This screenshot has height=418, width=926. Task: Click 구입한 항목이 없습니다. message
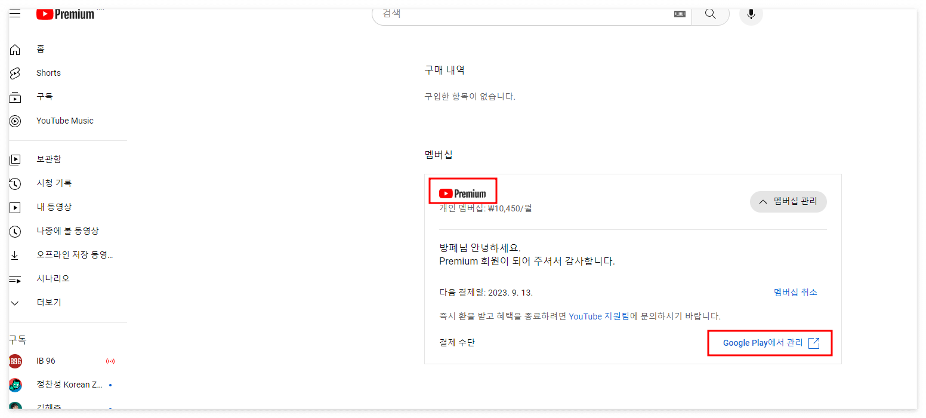click(x=470, y=96)
